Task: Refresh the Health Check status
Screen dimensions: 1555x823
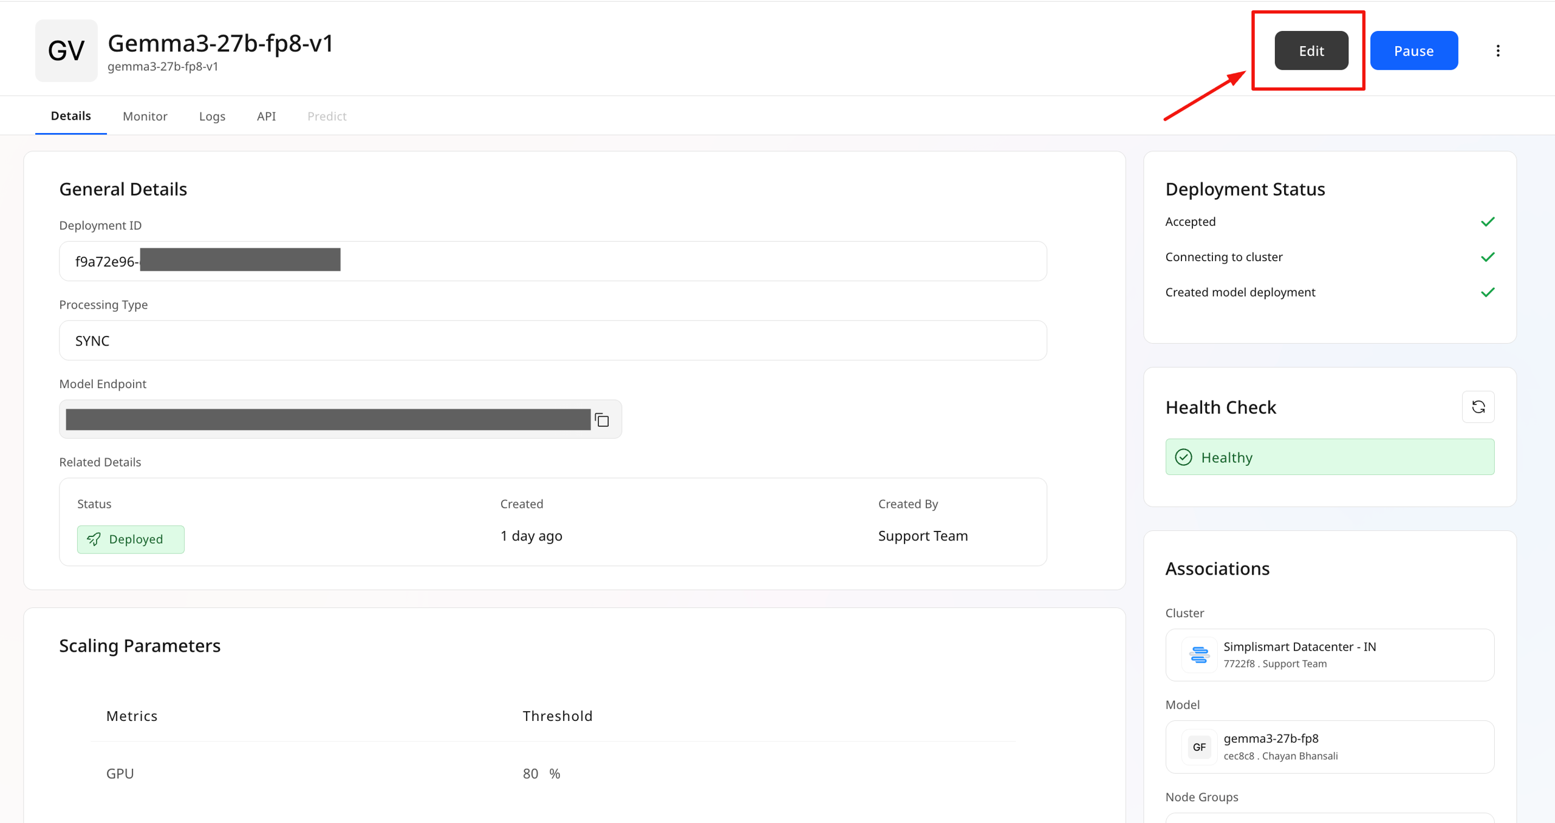Action: click(1479, 406)
